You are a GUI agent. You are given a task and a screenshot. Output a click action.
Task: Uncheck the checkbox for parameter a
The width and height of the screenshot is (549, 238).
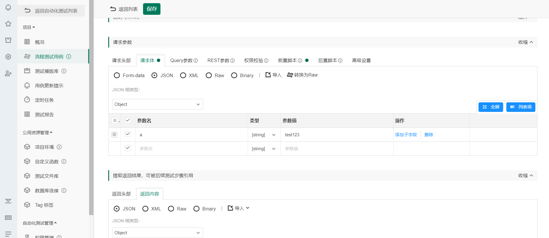tap(128, 134)
